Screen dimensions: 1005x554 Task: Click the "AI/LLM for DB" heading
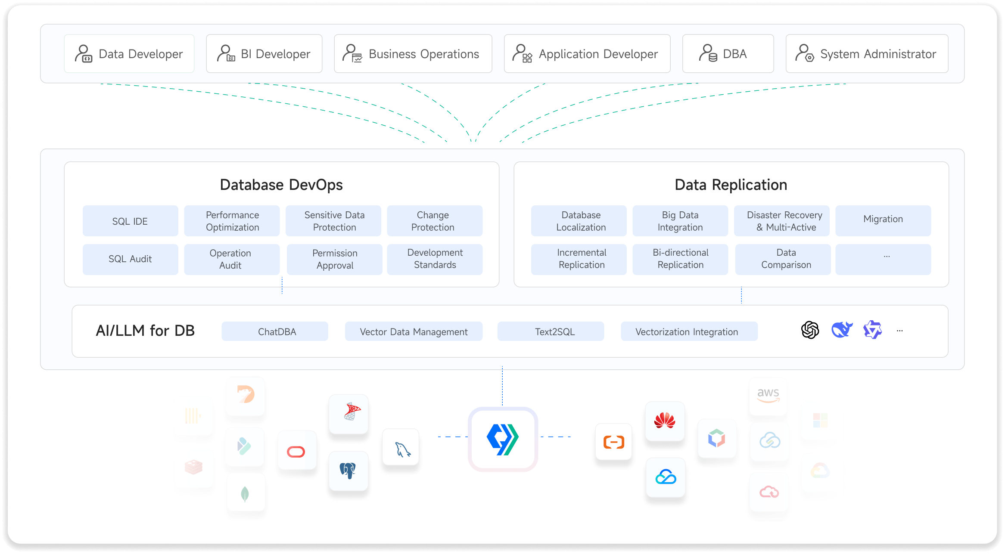click(x=145, y=331)
